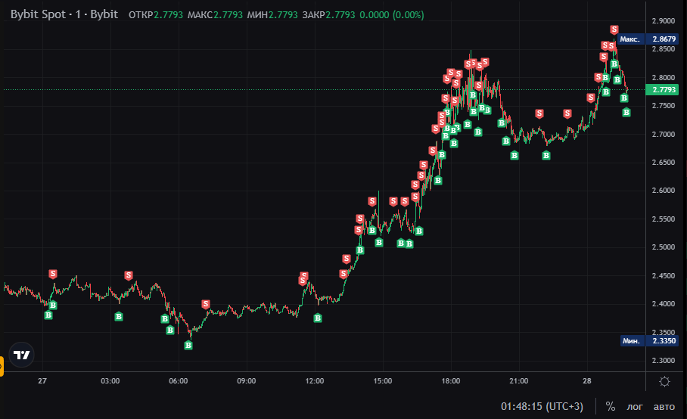This screenshot has height=419, width=687.
Task: Click the 12:00 time axis label
Action: point(315,381)
